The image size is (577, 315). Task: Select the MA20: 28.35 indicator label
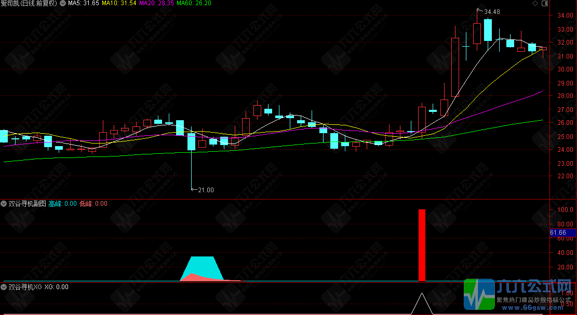(156, 3)
